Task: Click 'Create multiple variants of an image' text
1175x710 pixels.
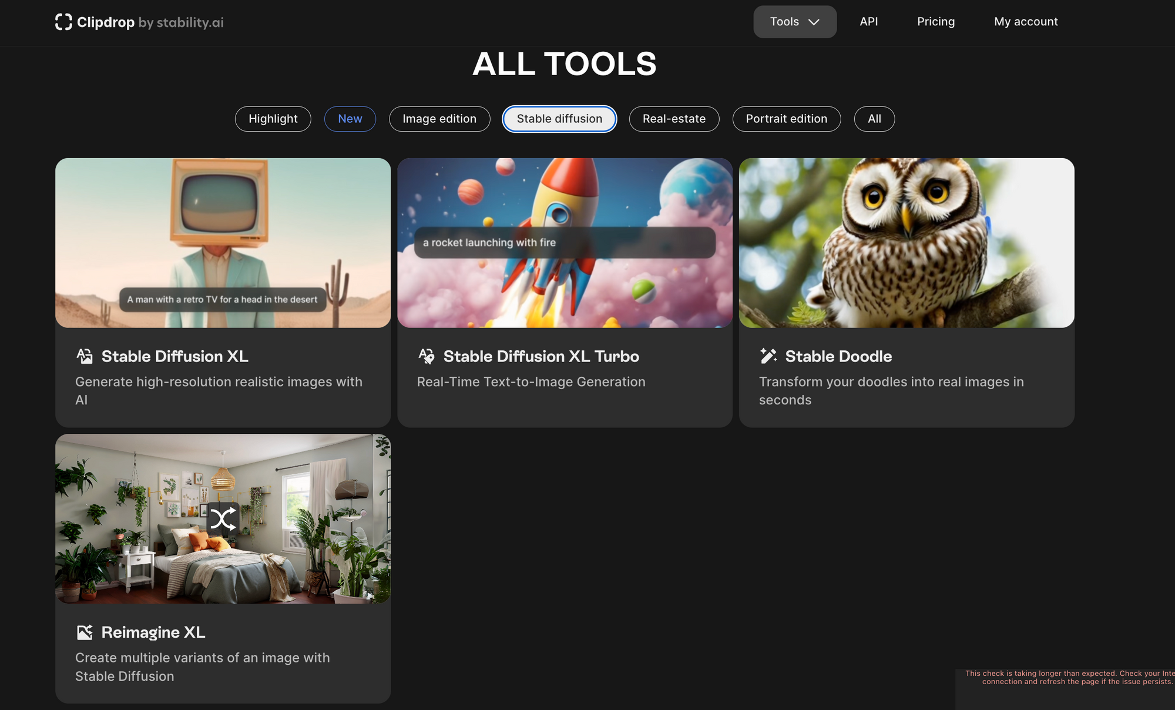Action: click(x=202, y=667)
